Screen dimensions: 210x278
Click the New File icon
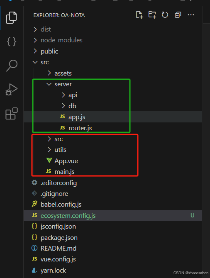(x=139, y=15)
